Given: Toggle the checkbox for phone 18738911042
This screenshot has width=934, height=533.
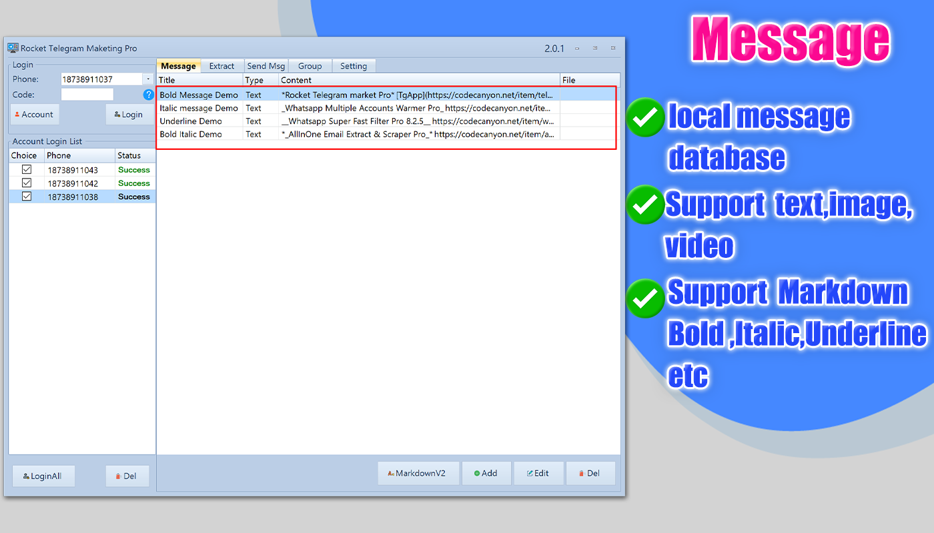Looking at the screenshot, I should click(26, 183).
